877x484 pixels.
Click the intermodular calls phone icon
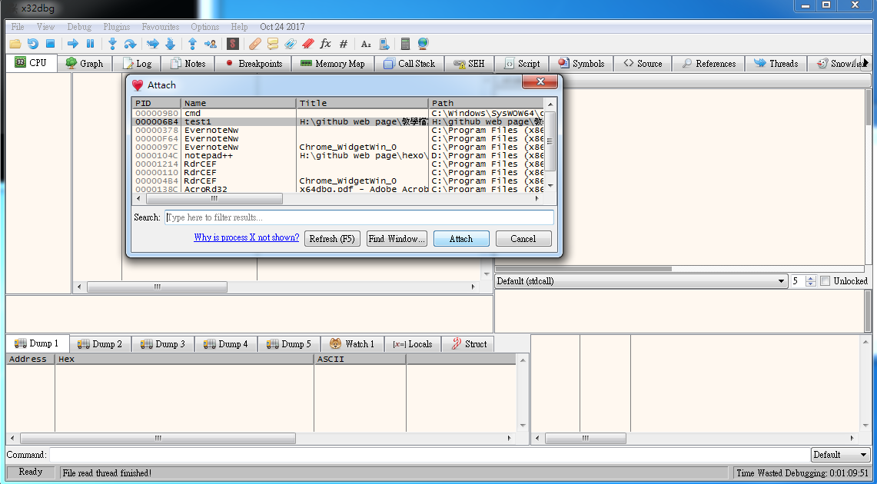[x=384, y=44]
